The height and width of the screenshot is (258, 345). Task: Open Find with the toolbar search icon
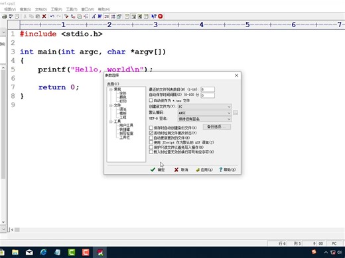click(66, 17)
